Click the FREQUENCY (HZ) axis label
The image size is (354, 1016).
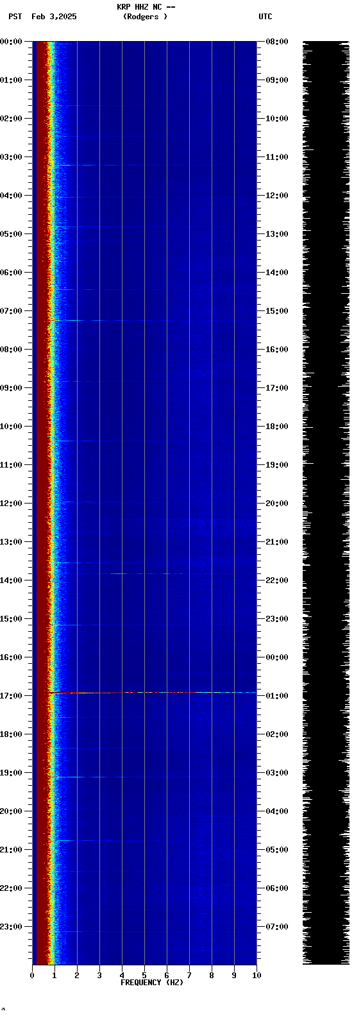(x=152, y=982)
